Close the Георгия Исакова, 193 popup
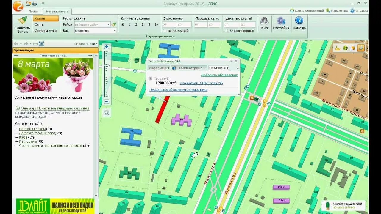This screenshot has height=214, width=381. tap(236, 61)
